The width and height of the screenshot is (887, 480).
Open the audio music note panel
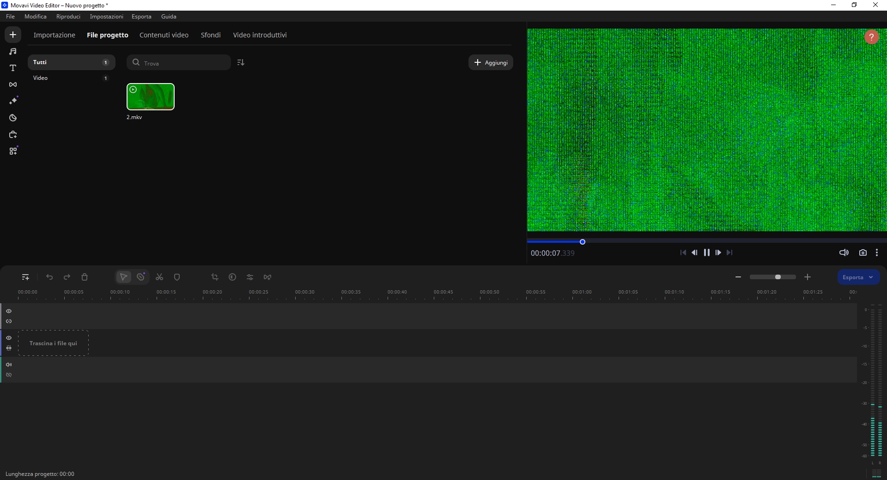[13, 51]
